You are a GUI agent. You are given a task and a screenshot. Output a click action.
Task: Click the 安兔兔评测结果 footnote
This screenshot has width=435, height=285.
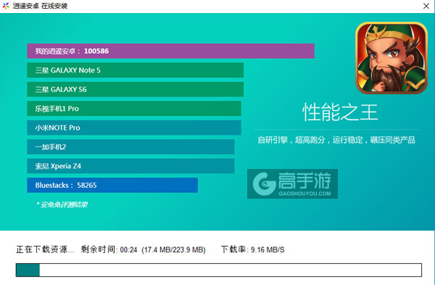pyautogui.click(x=62, y=205)
